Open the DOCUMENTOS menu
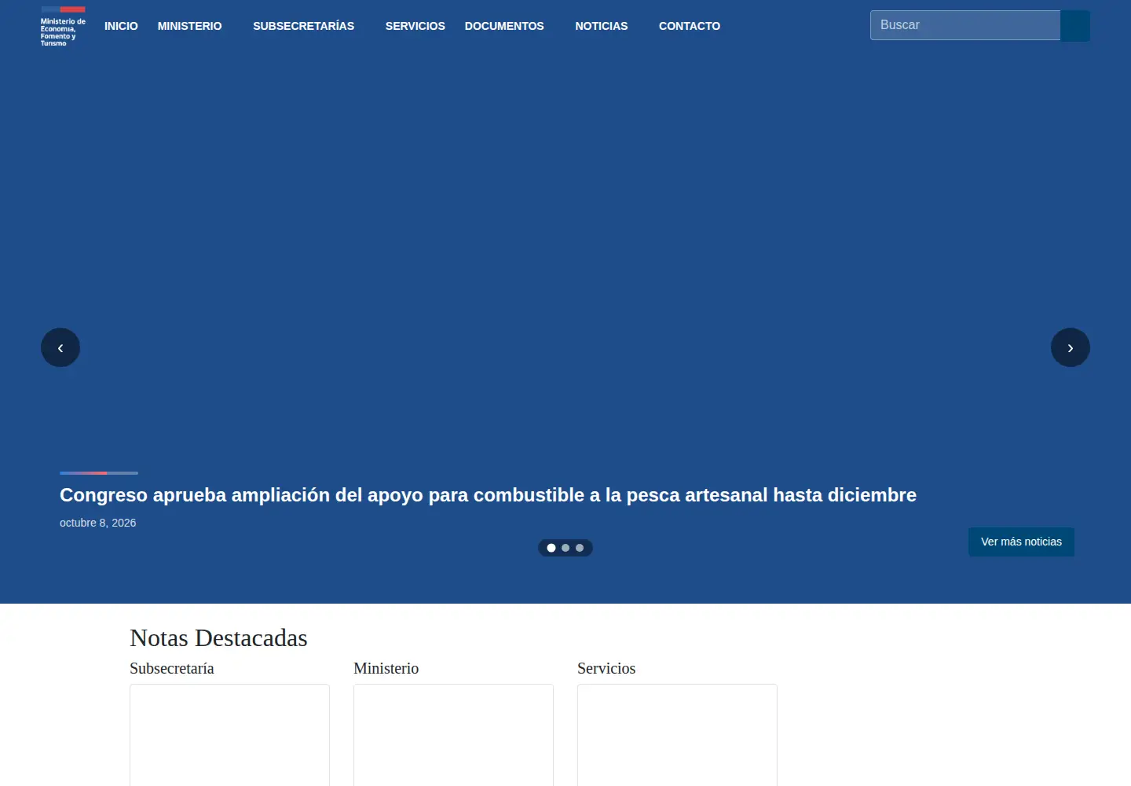 [504, 26]
